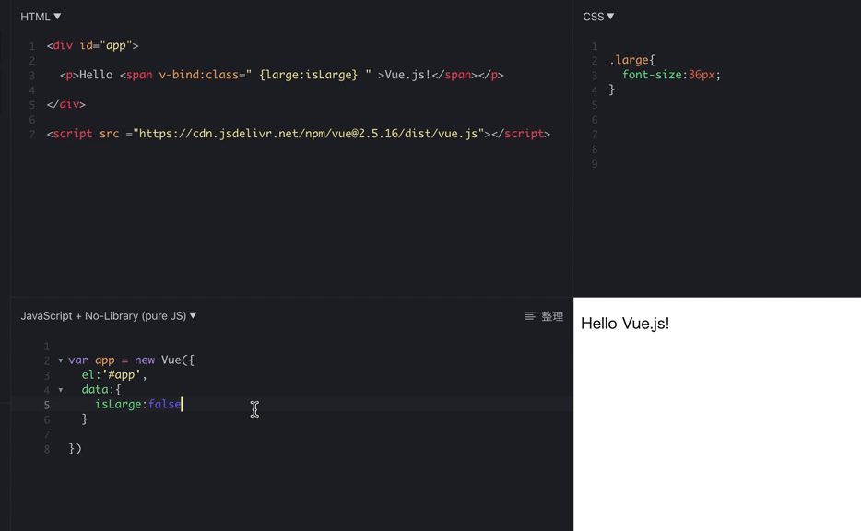Click the Vue CDN script URL
The height and width of the screenshot is (531, 861).
tap(310, 134)
